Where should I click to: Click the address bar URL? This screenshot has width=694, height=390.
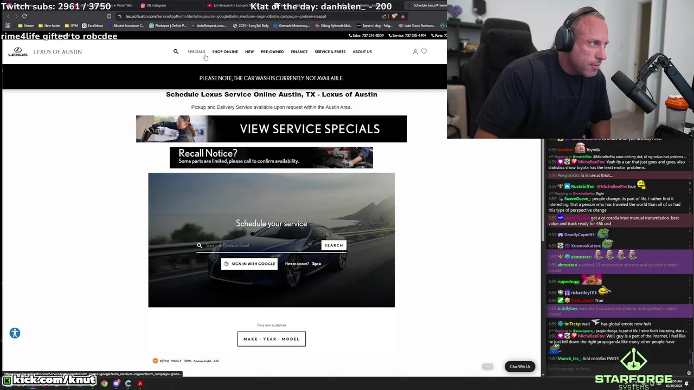(x=226, y=16)
